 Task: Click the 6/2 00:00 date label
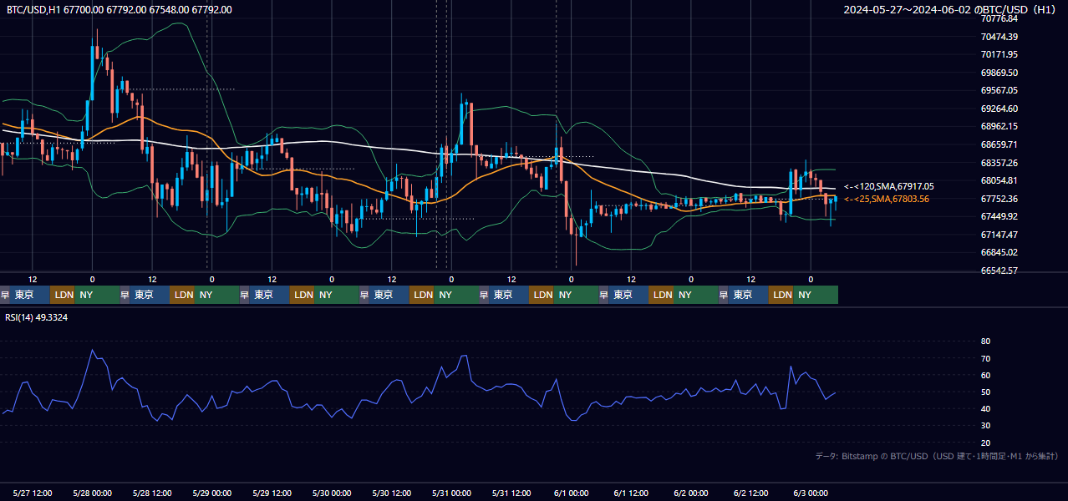click(x=690, y=493)
